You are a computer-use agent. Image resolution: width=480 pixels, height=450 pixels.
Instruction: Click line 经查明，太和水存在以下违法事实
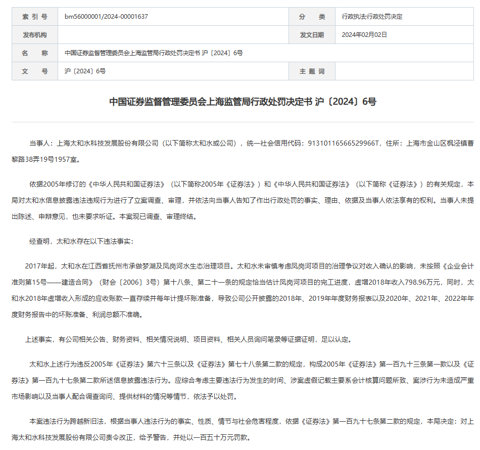[x=81, y=241]
